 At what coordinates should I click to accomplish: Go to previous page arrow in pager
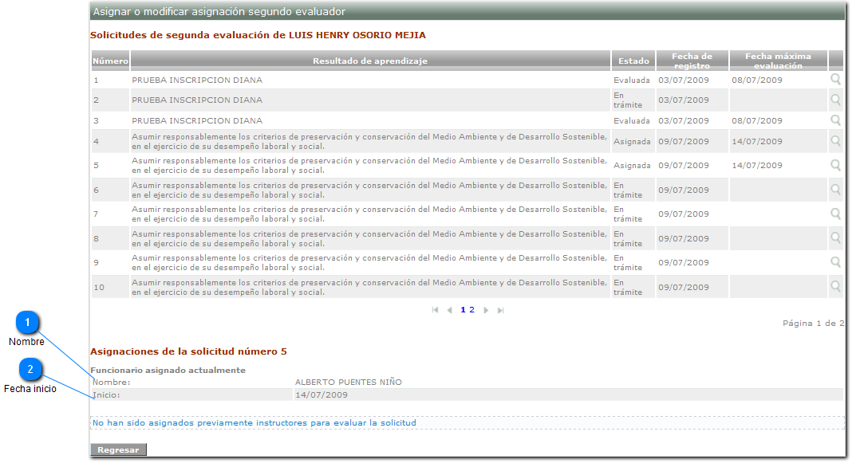449,310
